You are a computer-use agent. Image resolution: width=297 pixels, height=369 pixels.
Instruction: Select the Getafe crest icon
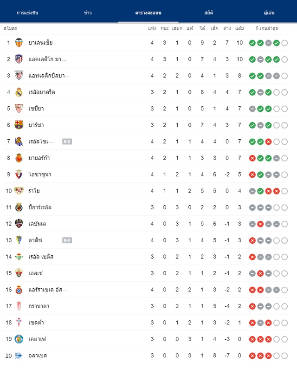click(19, 339)
